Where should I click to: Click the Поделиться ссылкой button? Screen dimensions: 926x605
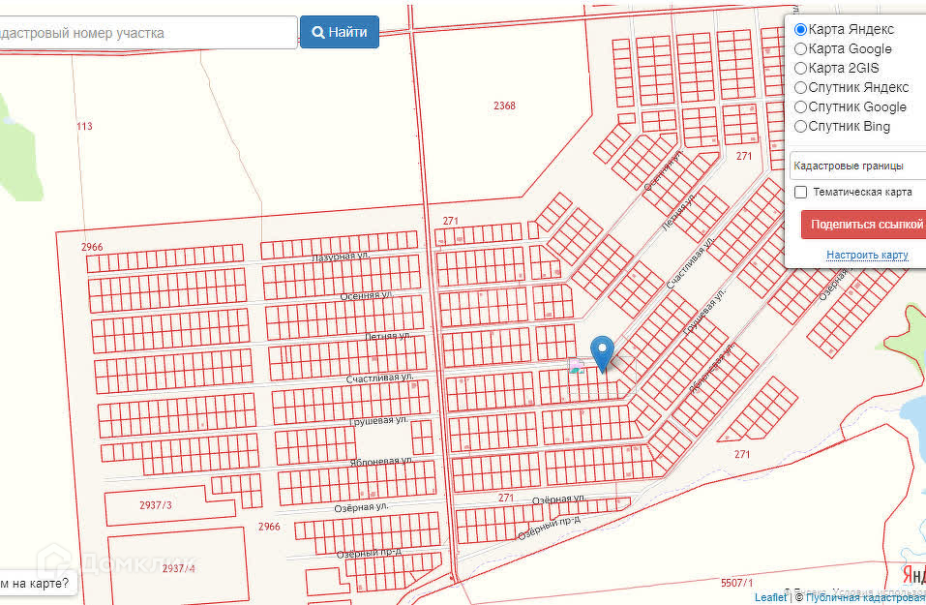pos(863,225)
